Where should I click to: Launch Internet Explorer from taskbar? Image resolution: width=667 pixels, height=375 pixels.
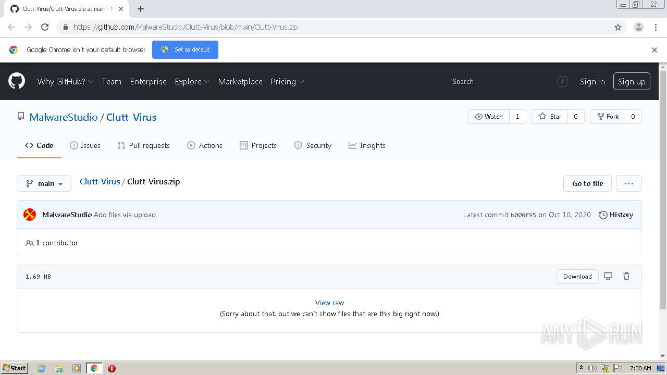click(42, 368)
